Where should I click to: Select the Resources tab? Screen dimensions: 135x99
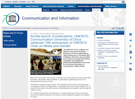pos(96,10)
